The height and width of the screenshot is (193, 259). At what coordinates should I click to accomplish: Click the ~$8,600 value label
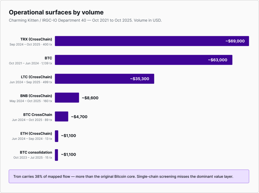(x=90, y=98)
